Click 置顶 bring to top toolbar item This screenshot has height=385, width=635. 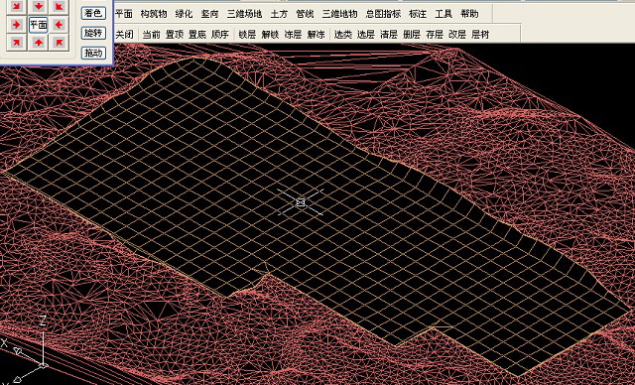click(x=175, y=35)
